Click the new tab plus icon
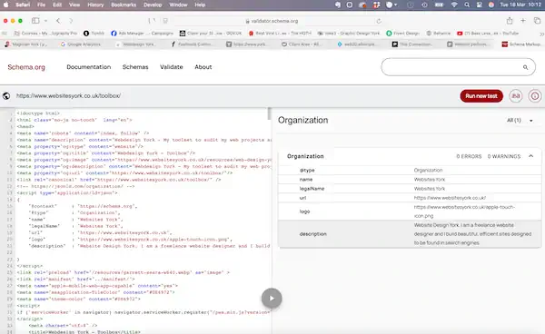 [x=523, y=21]
